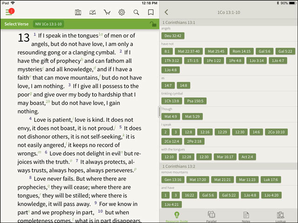This screenshot has width=298, height=223.
Task: Open cross-reference Mat 5:29
Action: (x=192, y=117)
